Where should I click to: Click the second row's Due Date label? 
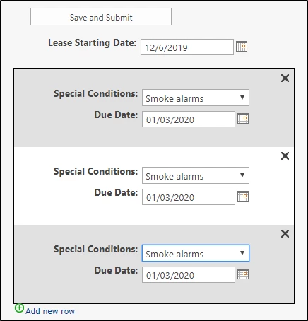tap(116, 192)
